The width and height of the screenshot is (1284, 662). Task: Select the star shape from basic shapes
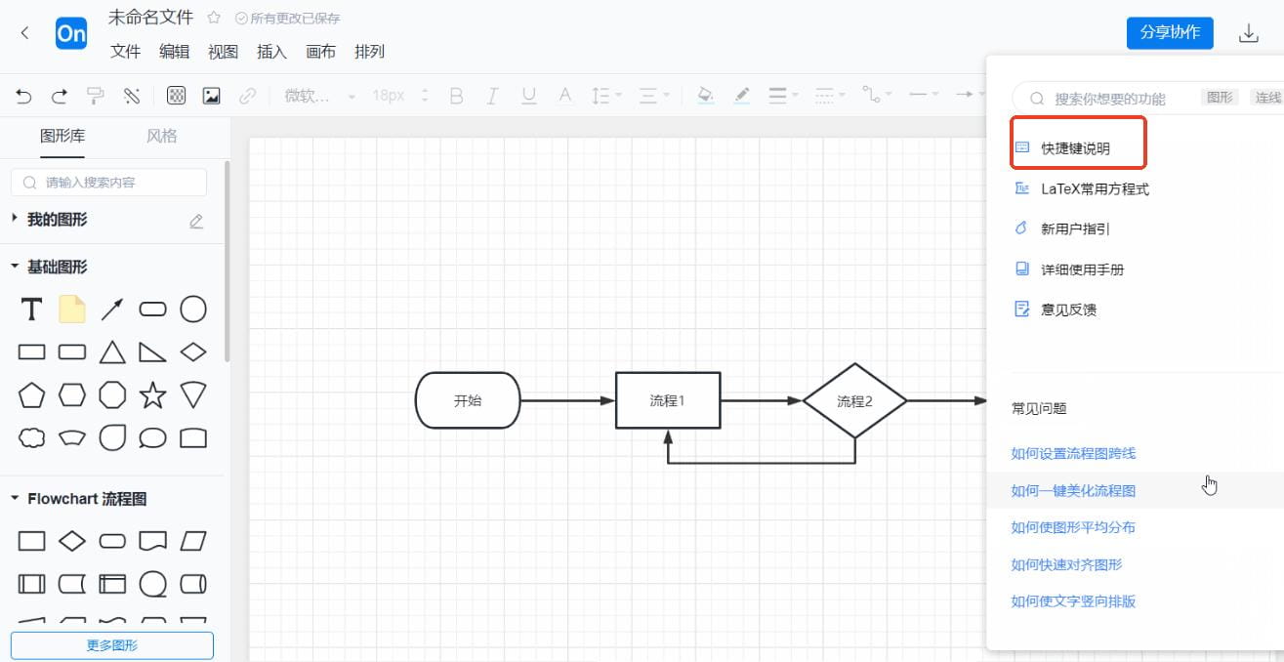152,394
